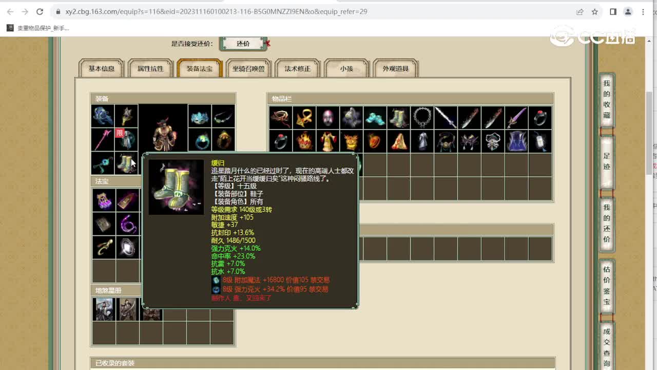Share this page from address bar

click(x=579, y=11)
